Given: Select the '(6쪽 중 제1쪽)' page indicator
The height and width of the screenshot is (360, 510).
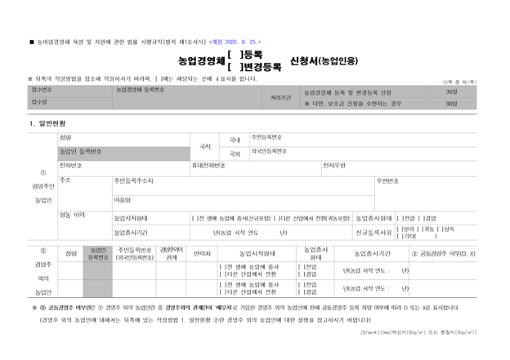Looking at the screenshot, I should pyautogui.click(x=459, y=82).
